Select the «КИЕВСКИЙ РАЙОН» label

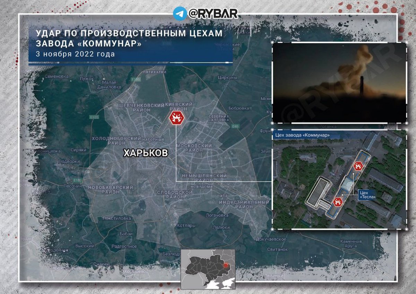point(179,106)
